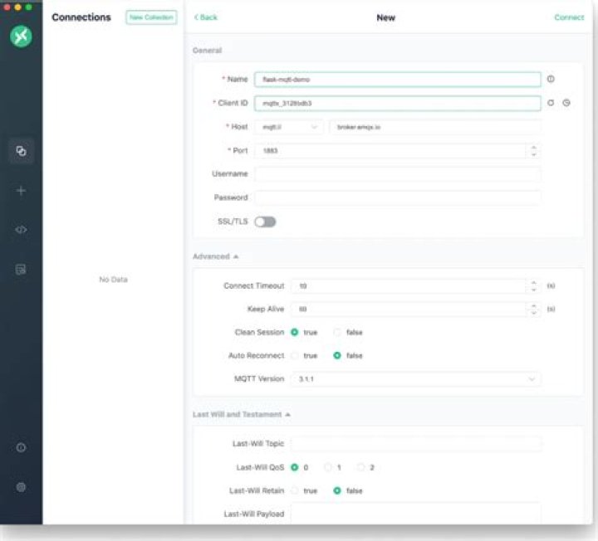Image resolution: width=598 pixels, height=541 pixels.
Task: Click the info icon beside Name field
Action: click(x=551, y=79)
